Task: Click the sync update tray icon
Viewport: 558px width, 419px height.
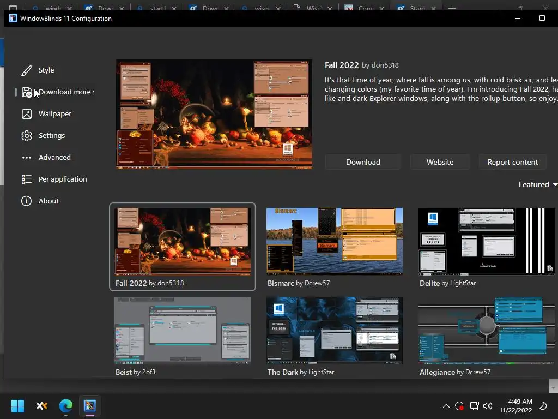Action: pyautogui.click(x=459, y=406)
